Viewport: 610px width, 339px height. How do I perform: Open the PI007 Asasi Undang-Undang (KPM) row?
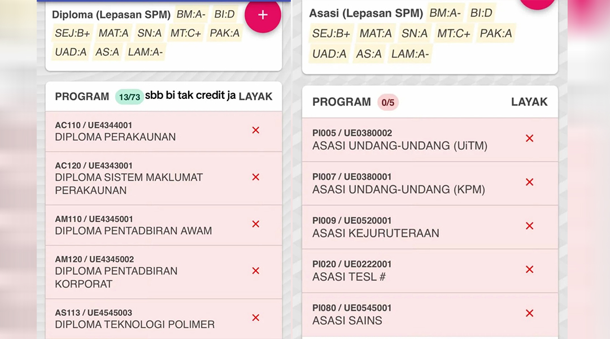[x=430, y=184]
